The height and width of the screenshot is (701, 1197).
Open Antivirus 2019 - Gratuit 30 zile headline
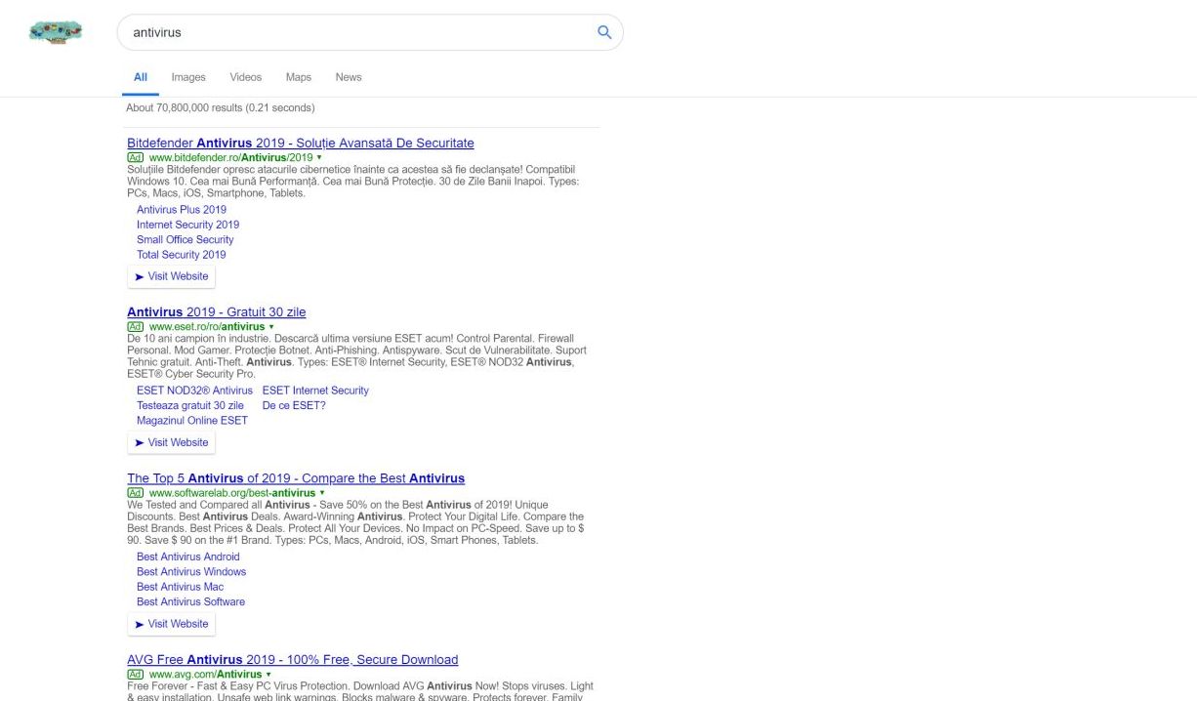click(x=217, y=312)
